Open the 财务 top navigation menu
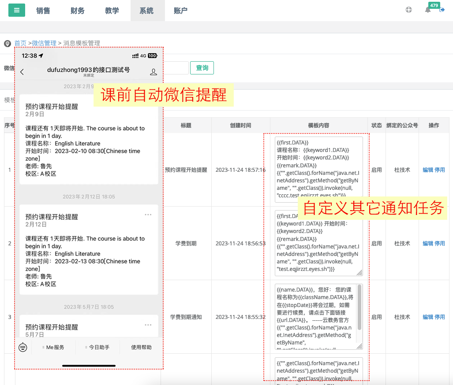 78,11
